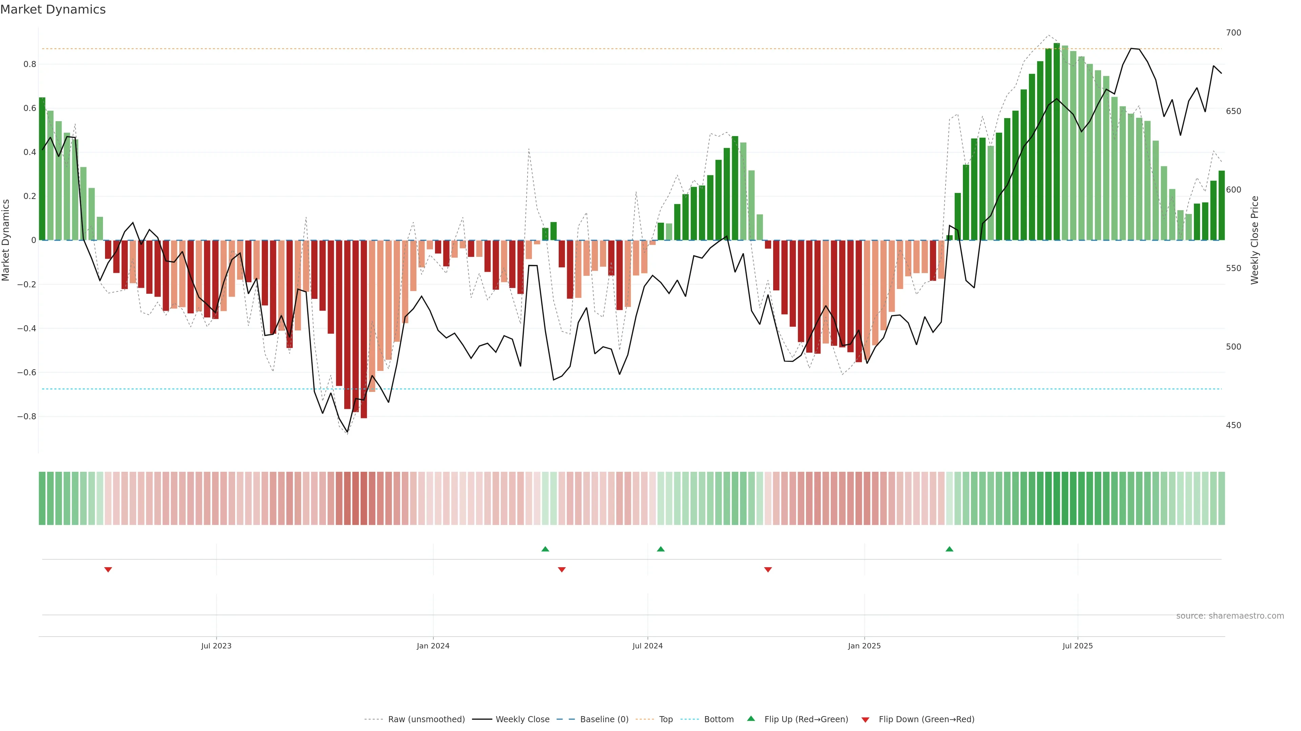Click the Flip Down legend triangle icon
This screenshot has height=731, width=1301.
pyautogui.click(x=865, y=719)
